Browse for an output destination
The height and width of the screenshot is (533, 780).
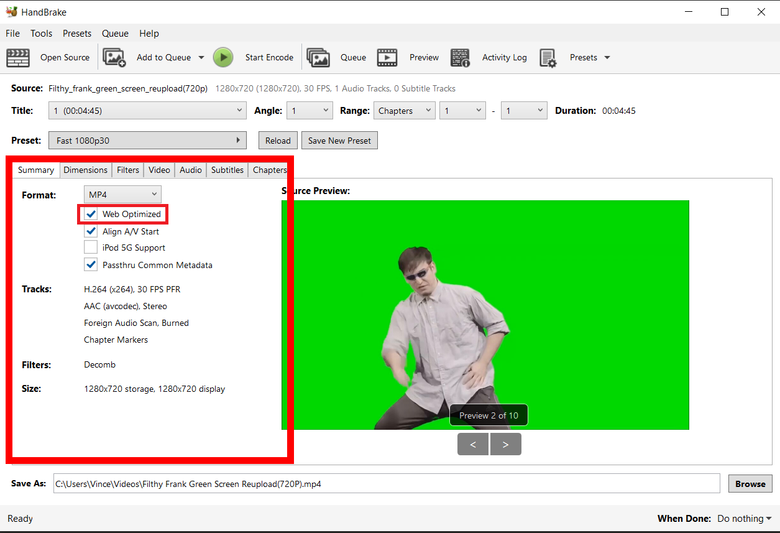[x=750, y=483]
